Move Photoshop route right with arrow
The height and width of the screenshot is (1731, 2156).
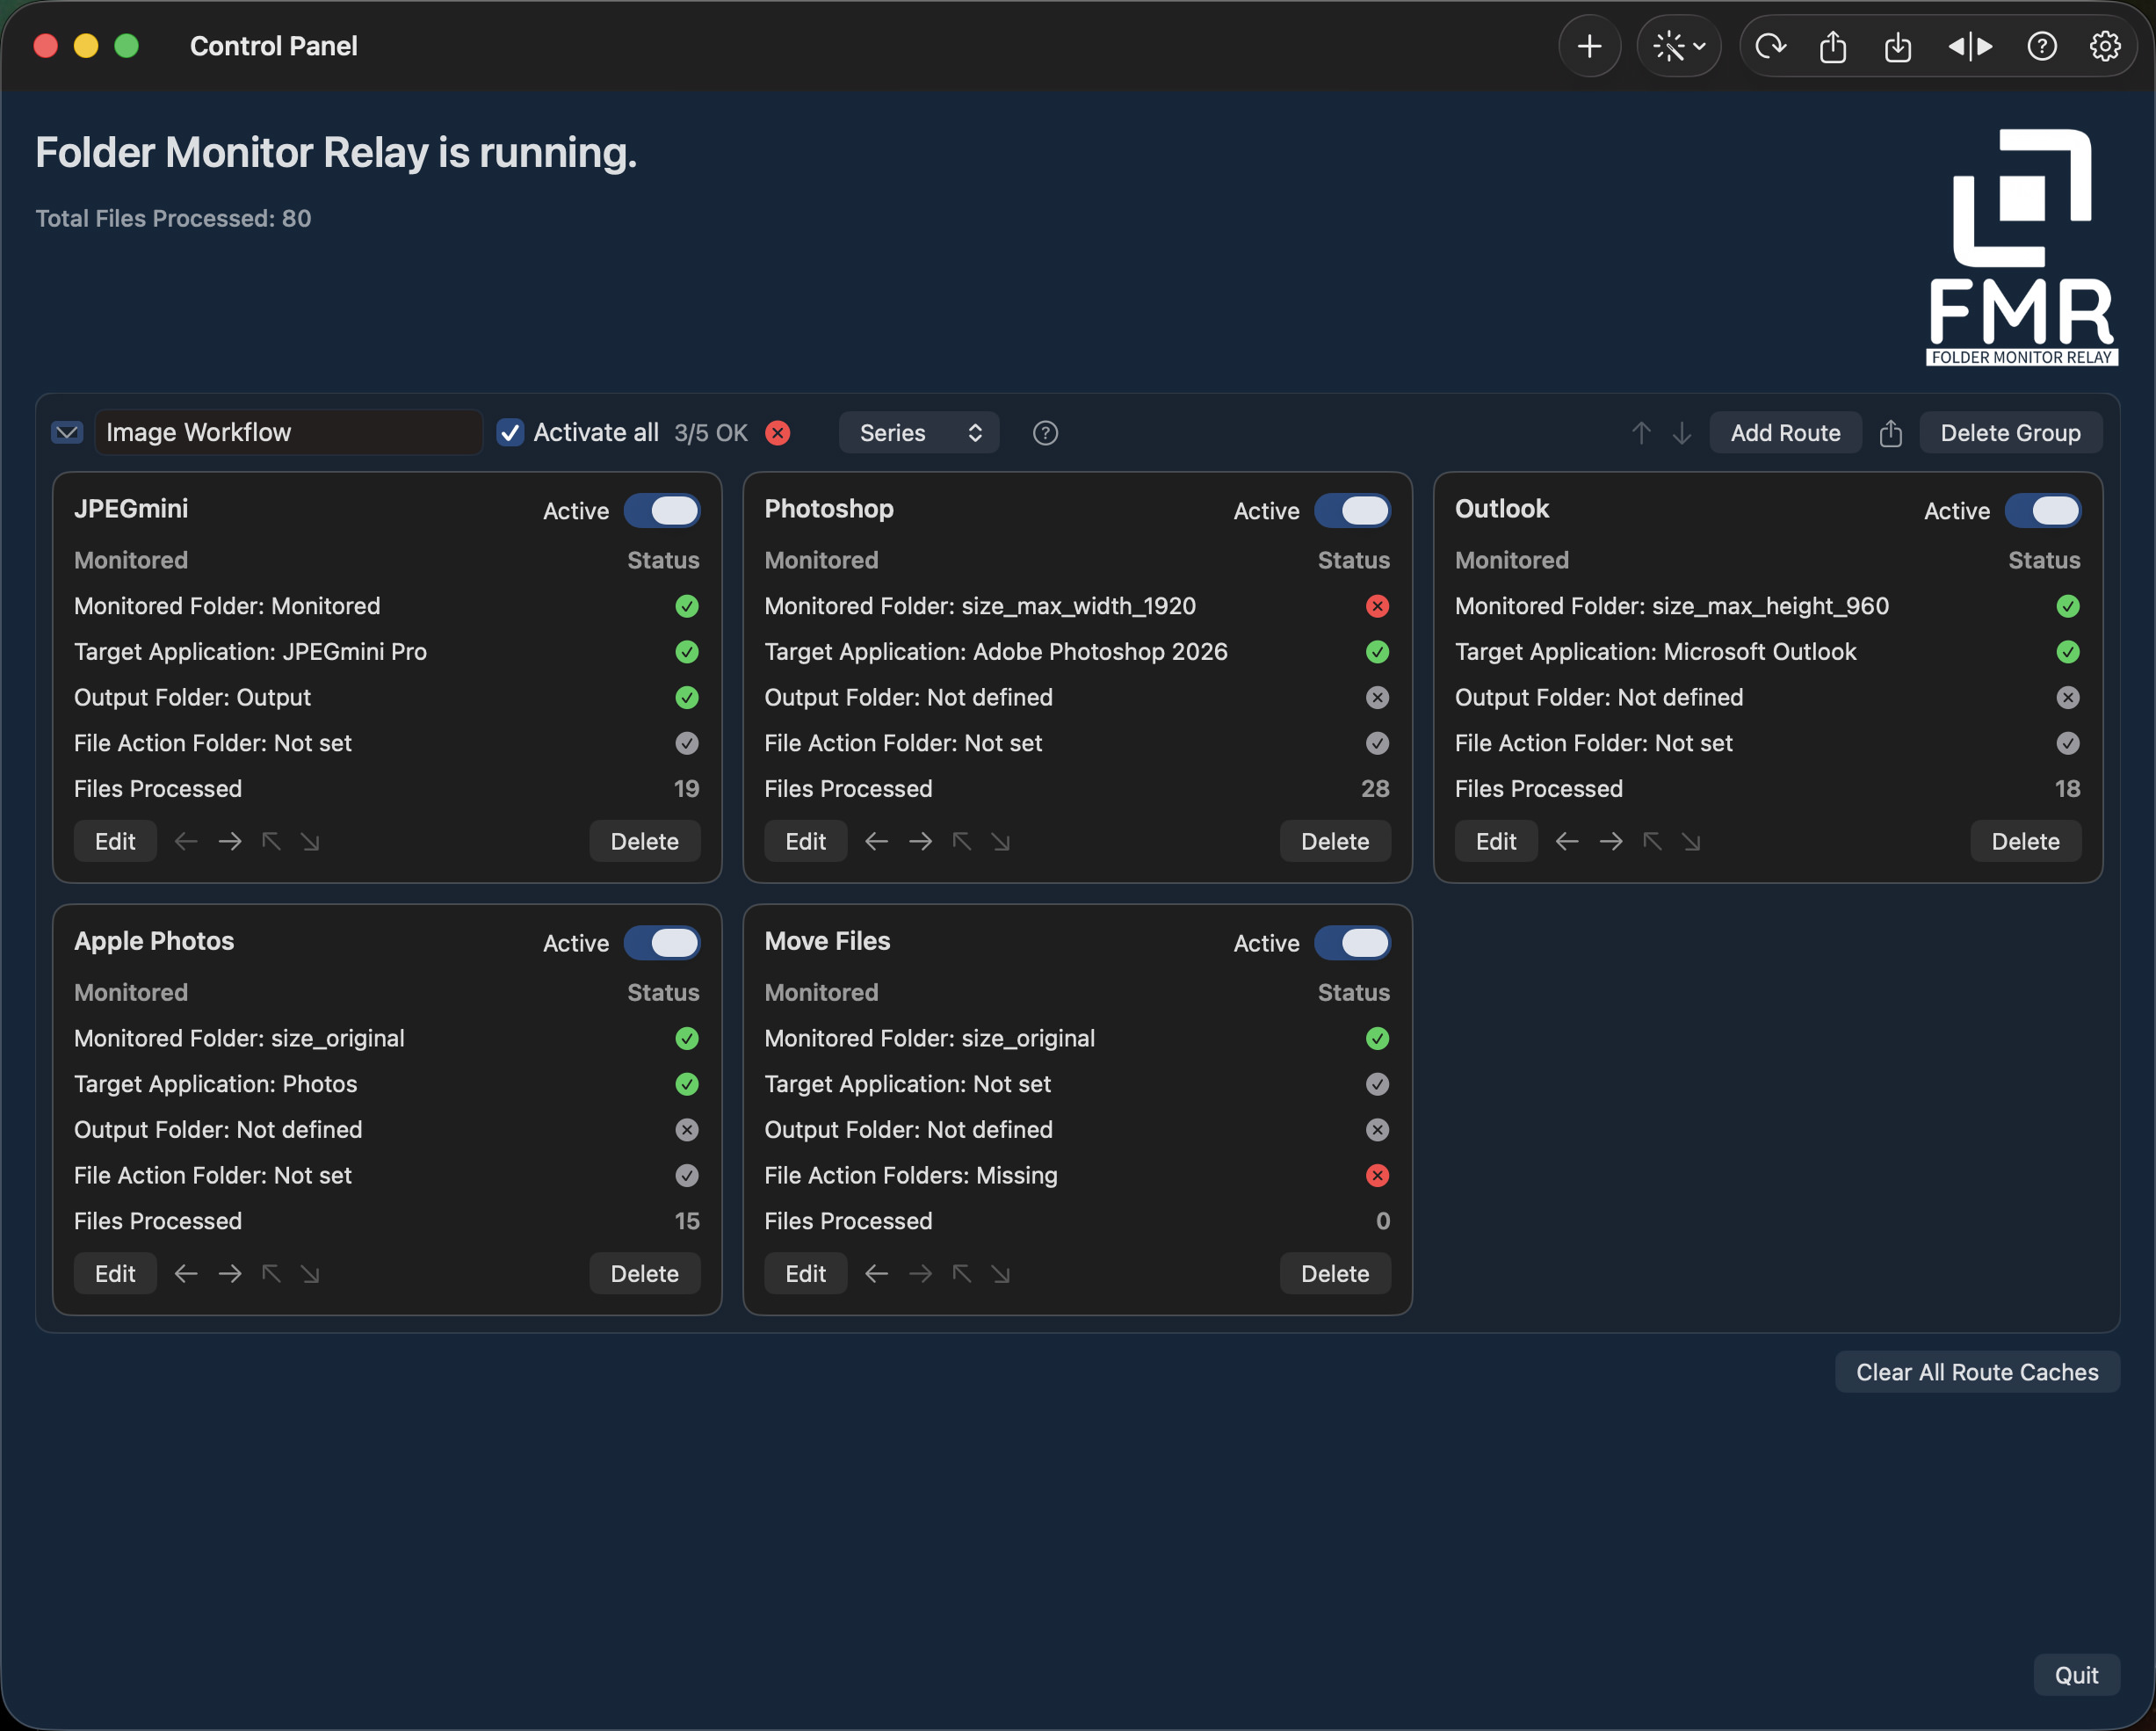920,842
